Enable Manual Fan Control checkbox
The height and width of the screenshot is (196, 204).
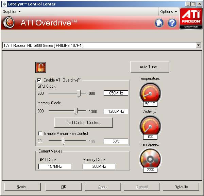40,133
